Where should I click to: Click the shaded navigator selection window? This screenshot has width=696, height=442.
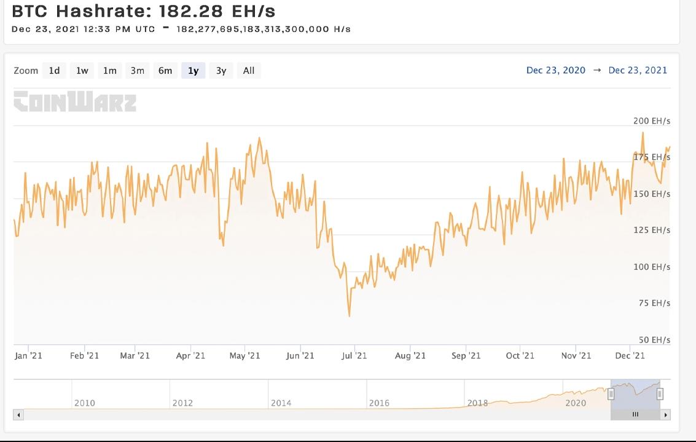[x=635, y=393]
